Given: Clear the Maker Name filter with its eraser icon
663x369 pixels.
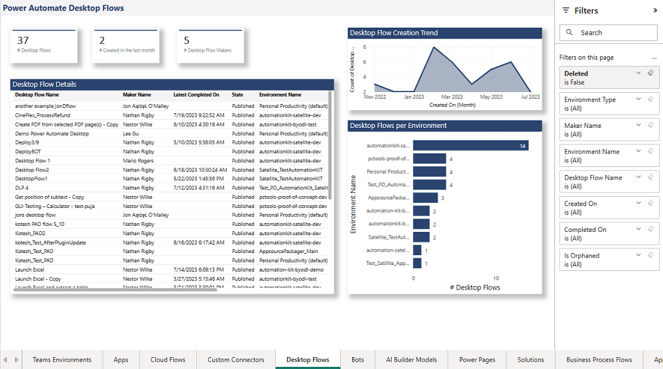Looking at the screenshot, I should click(650, 125).
